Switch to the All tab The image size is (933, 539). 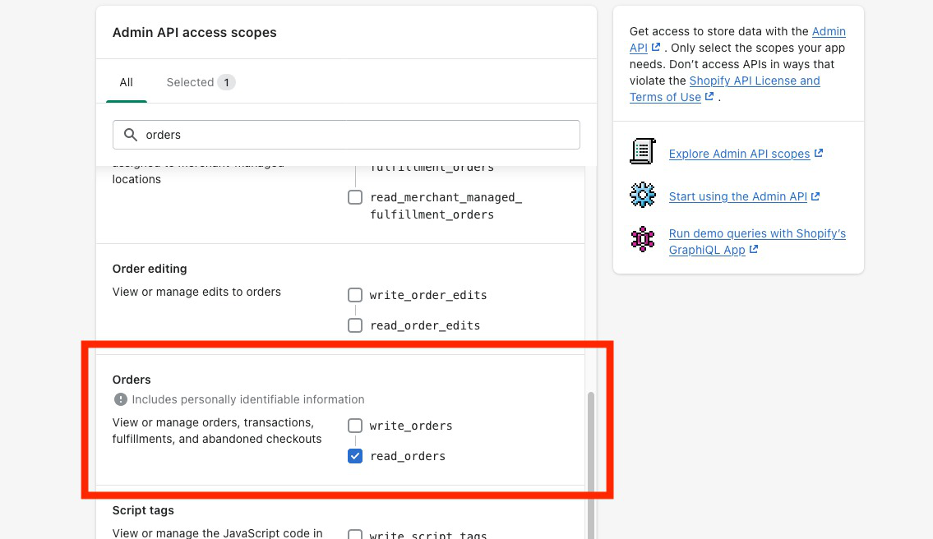coord(126,82)
